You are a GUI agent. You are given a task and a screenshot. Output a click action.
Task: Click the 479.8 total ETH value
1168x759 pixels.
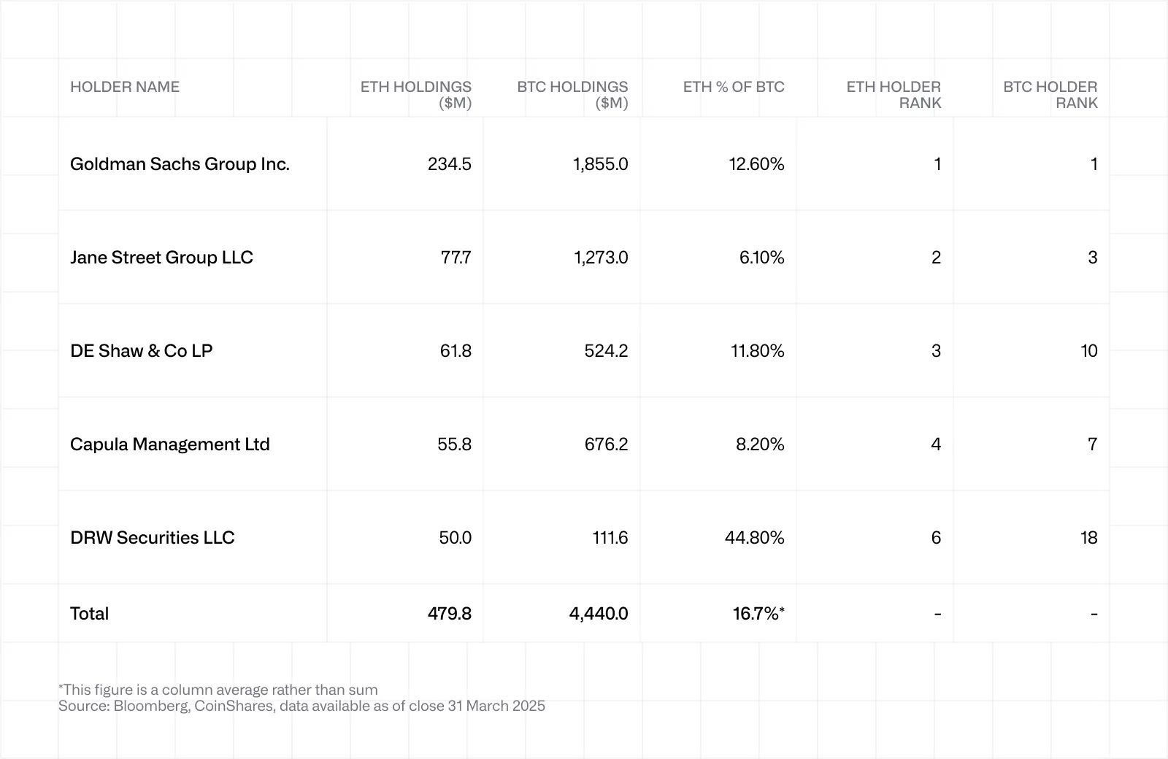point(450,614)
